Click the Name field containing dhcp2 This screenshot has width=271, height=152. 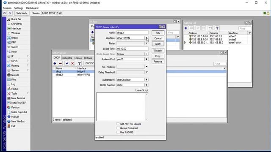coord(133,33)
